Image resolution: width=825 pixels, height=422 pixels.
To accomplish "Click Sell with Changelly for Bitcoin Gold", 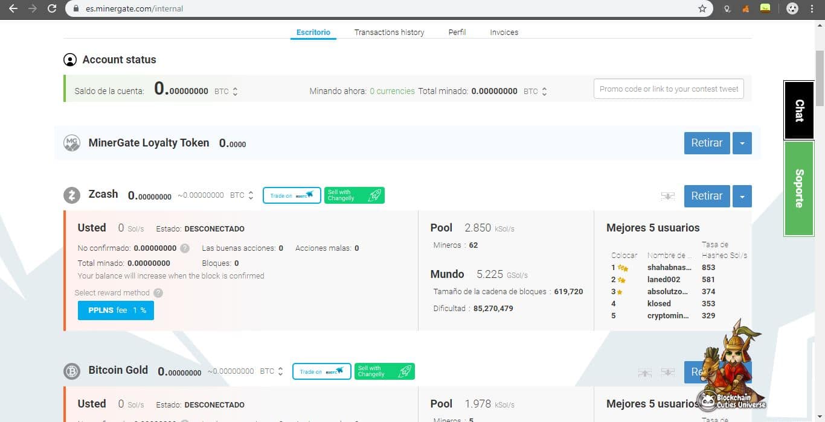I will point(385,371).
